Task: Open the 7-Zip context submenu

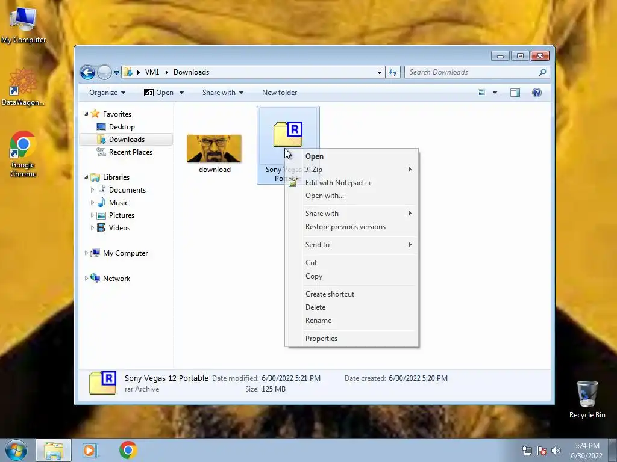Action: [x=351, y=169]
